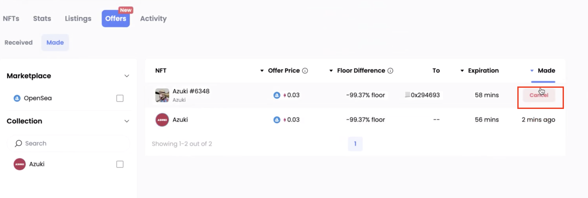Viewport: 588px width, 198px height.
Task: Click the Floor Difference info icon
Action: pyautogui.click(x=390, y=71)
